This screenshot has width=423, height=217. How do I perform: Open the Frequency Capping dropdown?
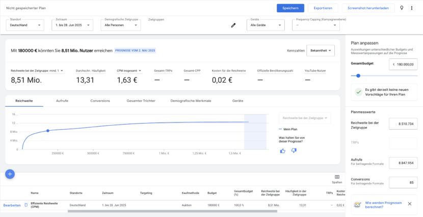[x=316, y=25]
